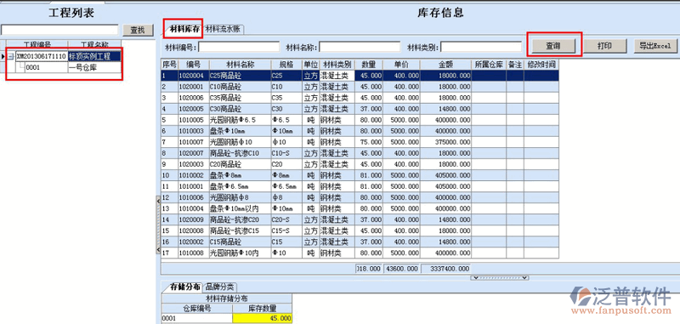Open the 品牌分类 tab
The image size is (680, 324).
click(x=219, y=287)
